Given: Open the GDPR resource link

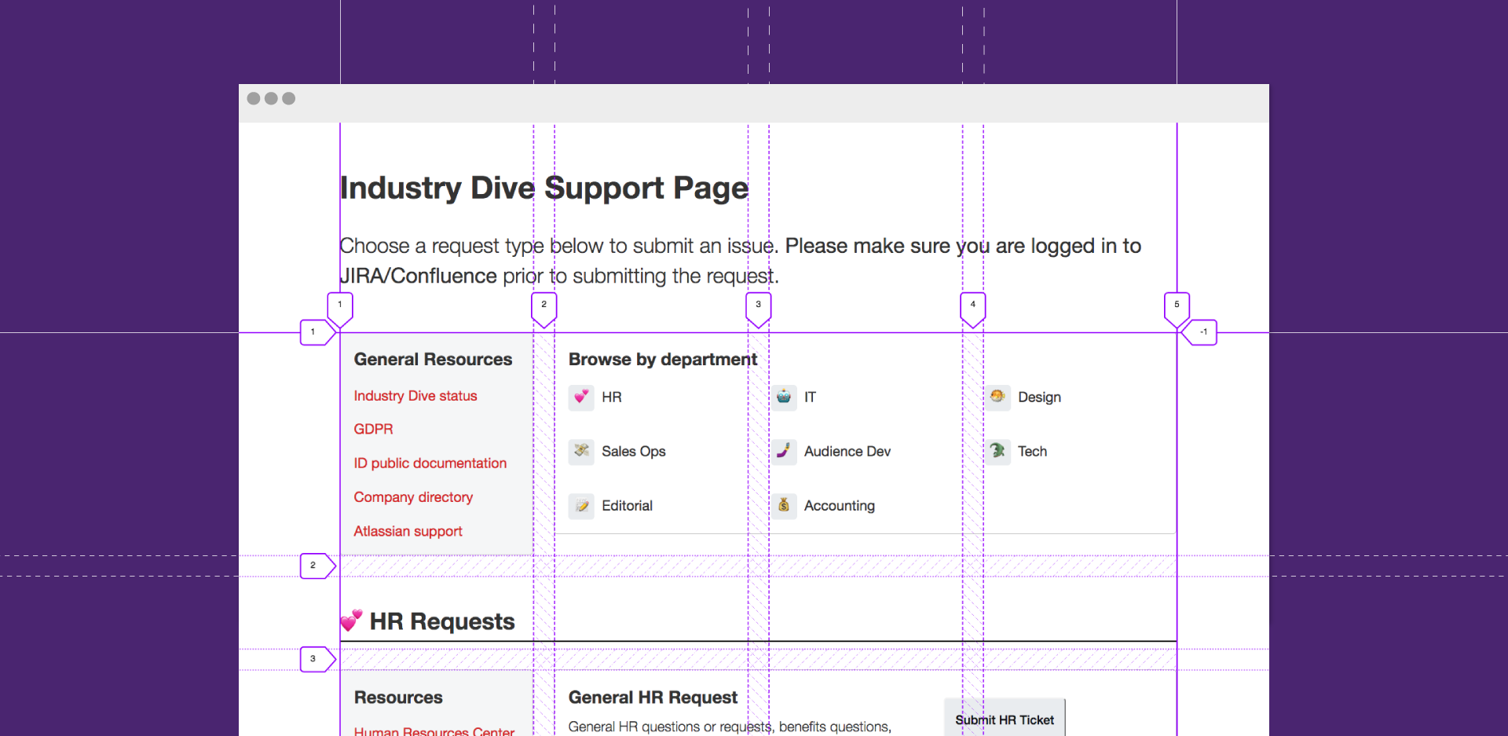Looking at the screenshot, I should pos(373,430).
